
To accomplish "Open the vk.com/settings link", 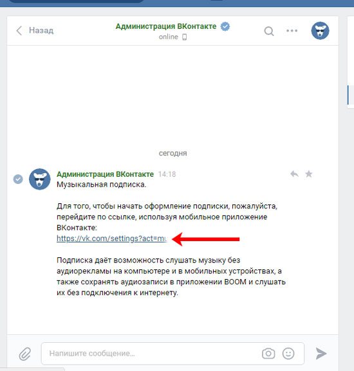I will (112, 239).
